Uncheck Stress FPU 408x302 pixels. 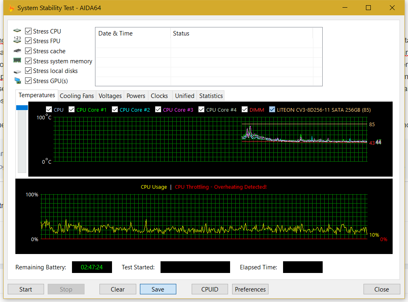[28, 41]
